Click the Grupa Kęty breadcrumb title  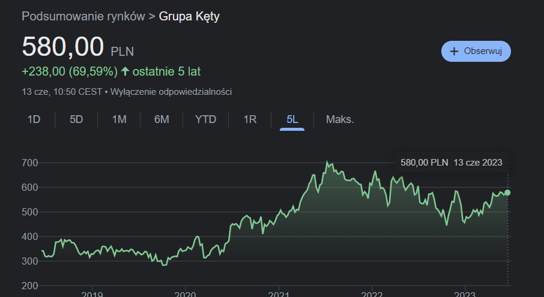point(189,16)
